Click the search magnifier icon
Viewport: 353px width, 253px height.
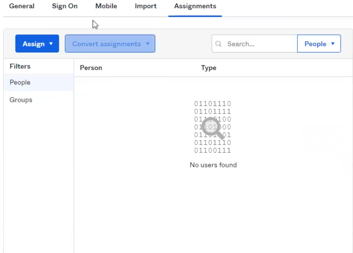pos(218,44)
